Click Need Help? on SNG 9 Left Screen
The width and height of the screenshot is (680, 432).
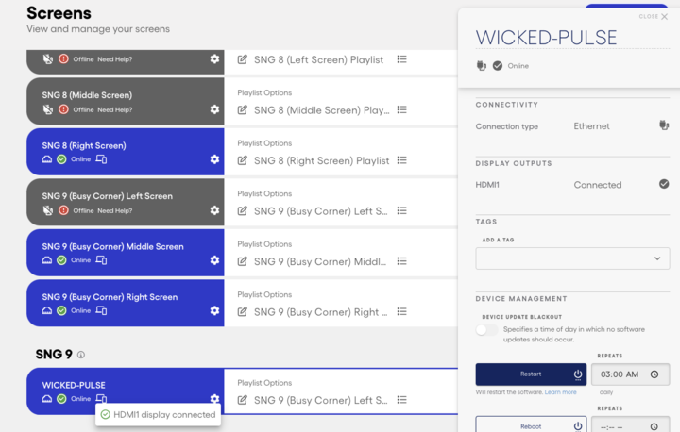click(115, 210)
